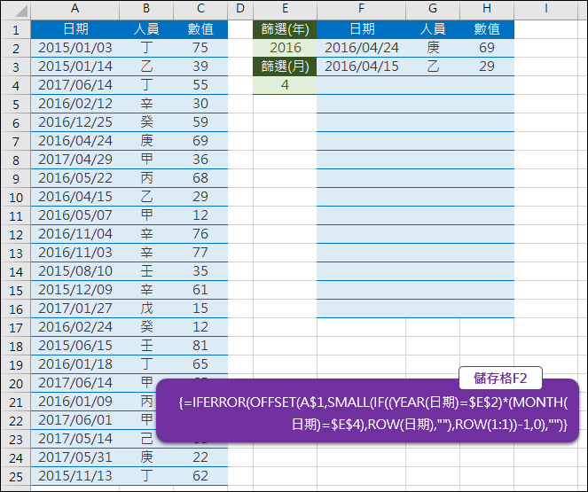Viewport: 588px width, 492px height.
Task: Select result cell 庚 in column G
Action: tap(433, 48)
